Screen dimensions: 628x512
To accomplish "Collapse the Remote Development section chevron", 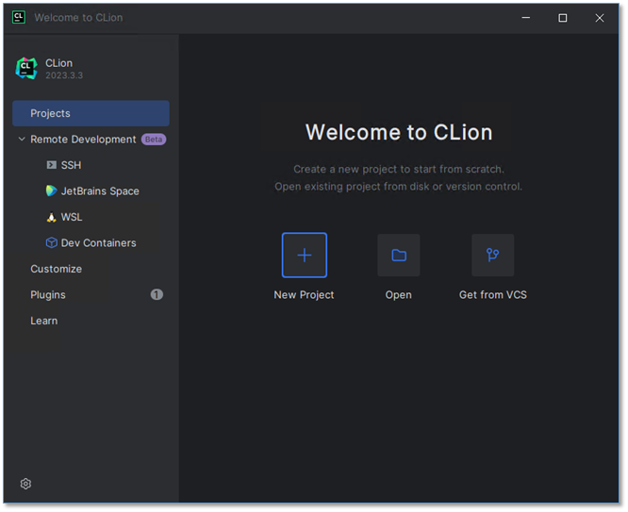I will [22, 139].
